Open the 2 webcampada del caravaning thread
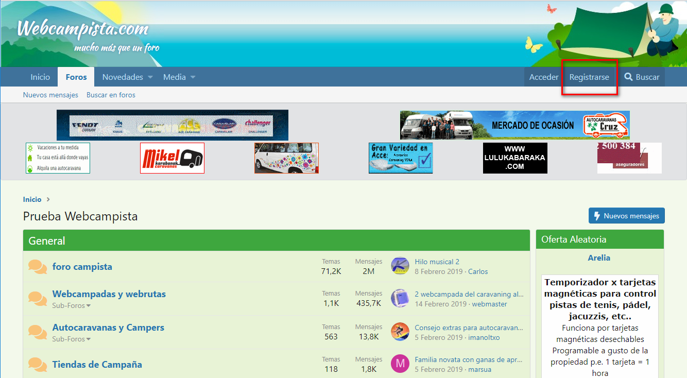This screenshot has width=687, height=378. click(469, 294)
